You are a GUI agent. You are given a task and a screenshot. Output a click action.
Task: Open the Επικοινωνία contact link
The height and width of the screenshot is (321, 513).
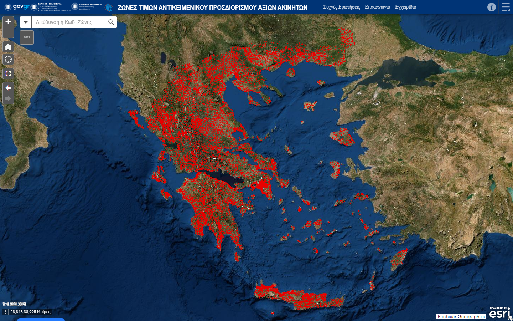(377, 7)
